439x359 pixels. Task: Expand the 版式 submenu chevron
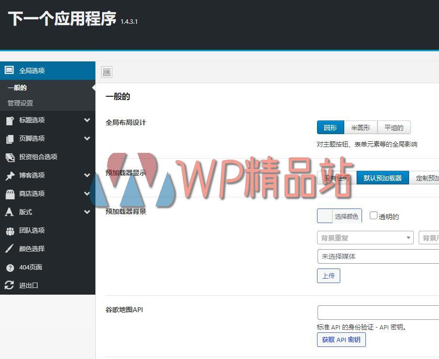(x=88, y=212)
